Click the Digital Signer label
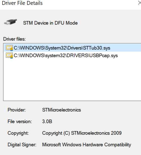The height and width of the screenshot is (155, 141). (x=22, y=145)
